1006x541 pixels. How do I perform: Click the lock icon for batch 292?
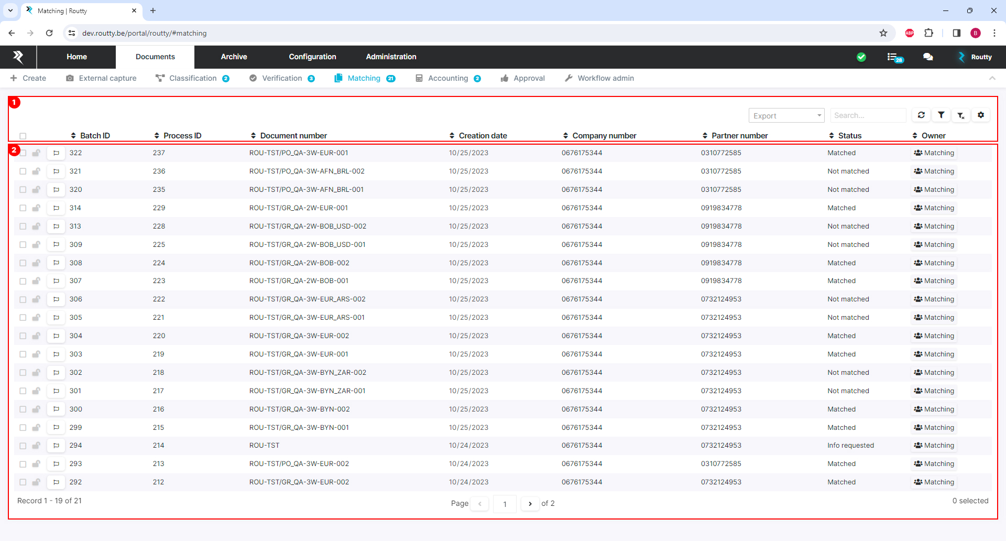pyautogui.click(x=36, y=482)
